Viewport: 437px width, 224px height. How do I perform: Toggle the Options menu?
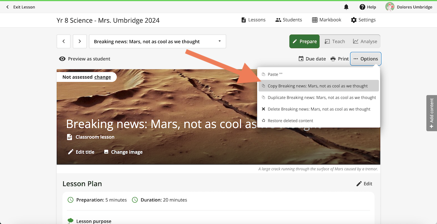point(365,59)
